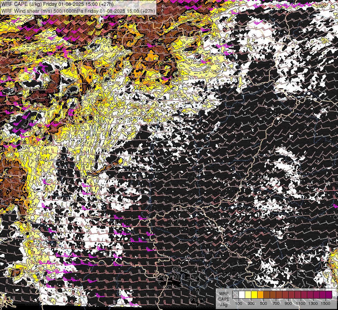Select first brown legend swatch after orange
The height and width of the screenshot is (310, 338).
267,295
